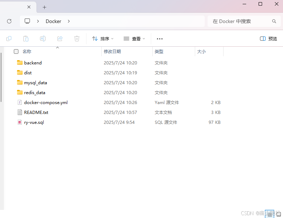This screenshot has height=218, width=283.
Task: Click the search magnifier icon
Action: [x=274, y=21]
